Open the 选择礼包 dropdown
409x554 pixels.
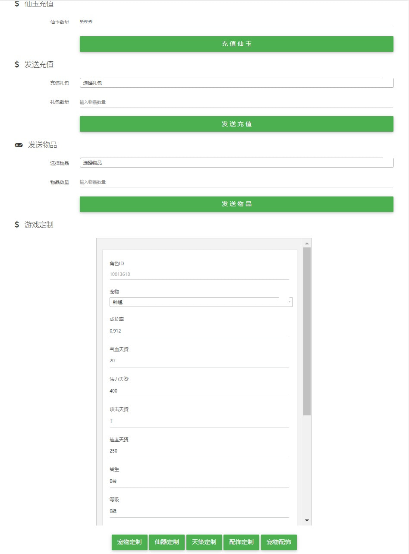point(236,83)
